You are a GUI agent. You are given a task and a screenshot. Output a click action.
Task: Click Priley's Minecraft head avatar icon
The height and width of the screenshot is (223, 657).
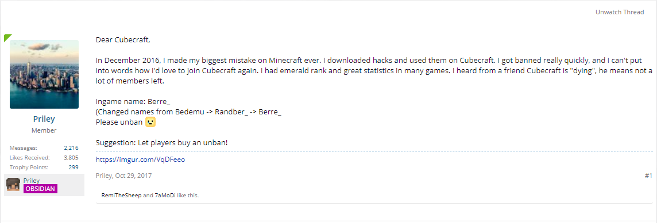[x=14, y=184]
